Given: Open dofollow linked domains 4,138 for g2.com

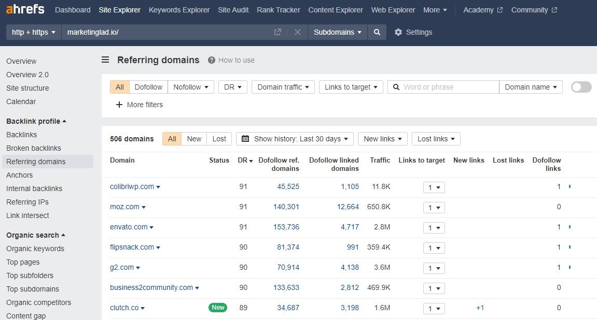Looking at the screenshot, I should pyautogui.click(x=350, y=267).
